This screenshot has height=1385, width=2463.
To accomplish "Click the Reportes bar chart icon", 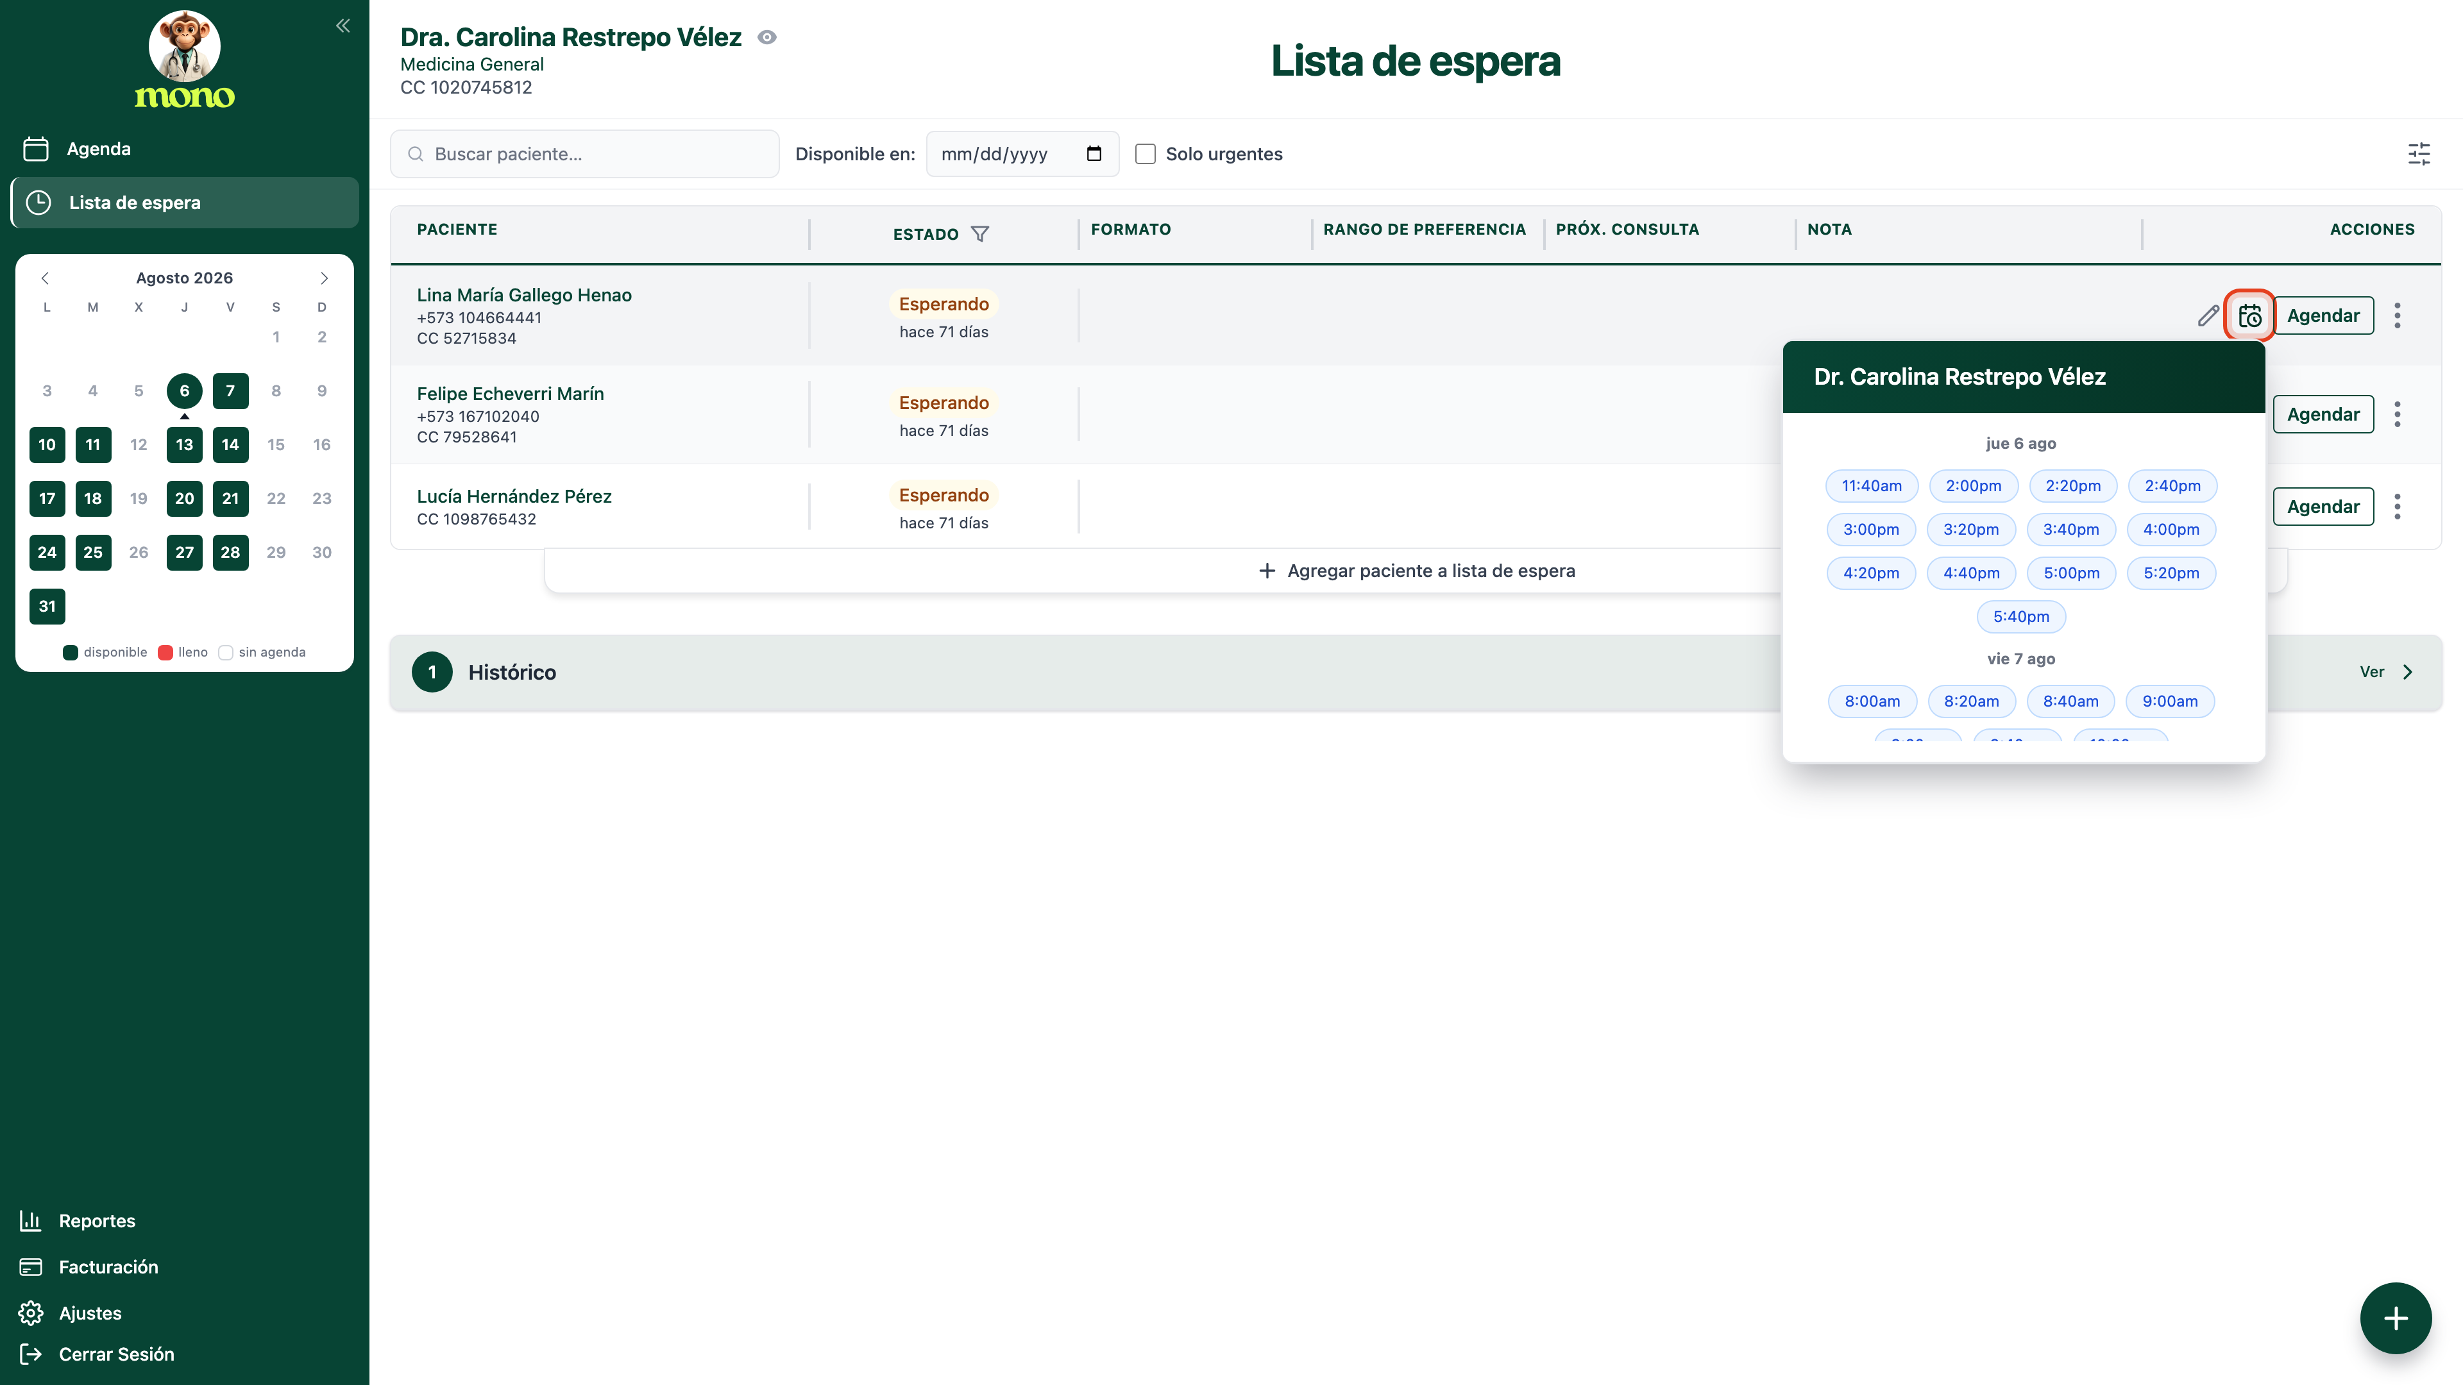I will point(31,1221).
